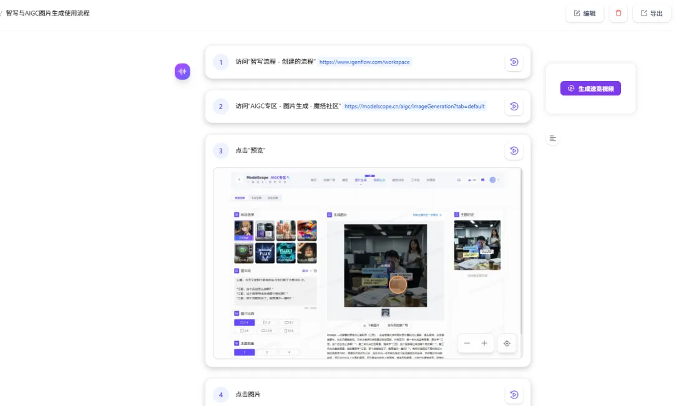Click the purple audio waveform icon
The height and width of the screenshot is (406, 674).
click(x=182, y=71)
